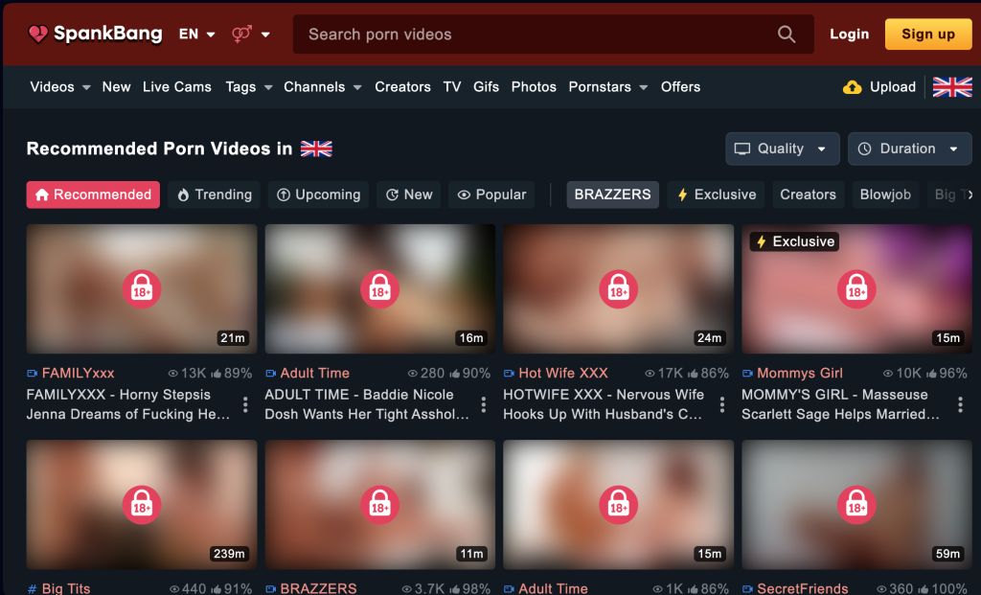981x595 pixels.
Task: Open three-dot menu for the Mommys Girl video
Action: click(960, 404)
